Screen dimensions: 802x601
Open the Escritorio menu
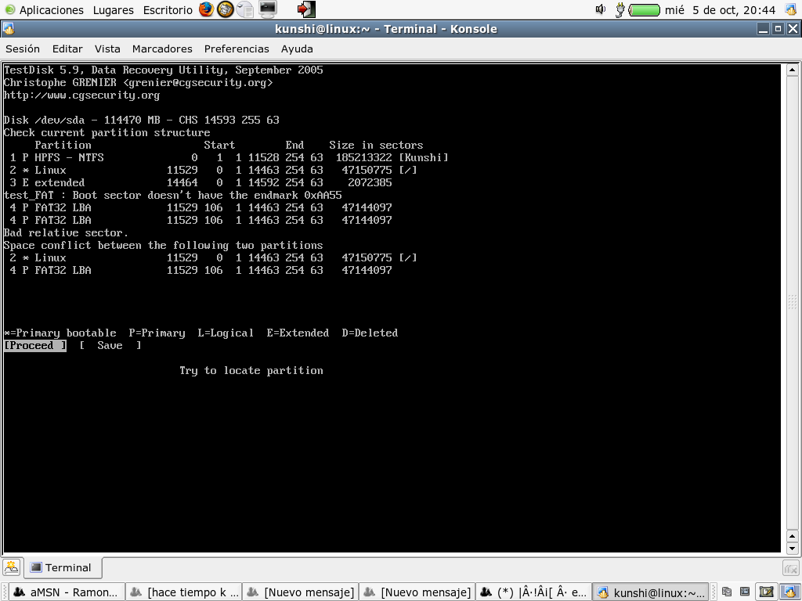pos(168,9)
